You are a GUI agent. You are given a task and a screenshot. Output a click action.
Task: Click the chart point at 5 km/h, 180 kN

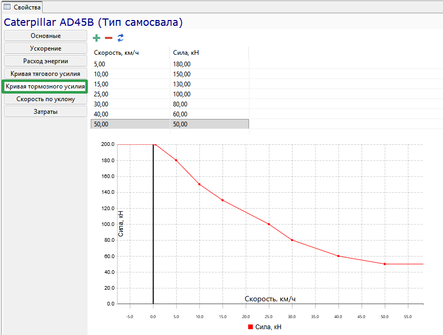(x=176, y=160)
